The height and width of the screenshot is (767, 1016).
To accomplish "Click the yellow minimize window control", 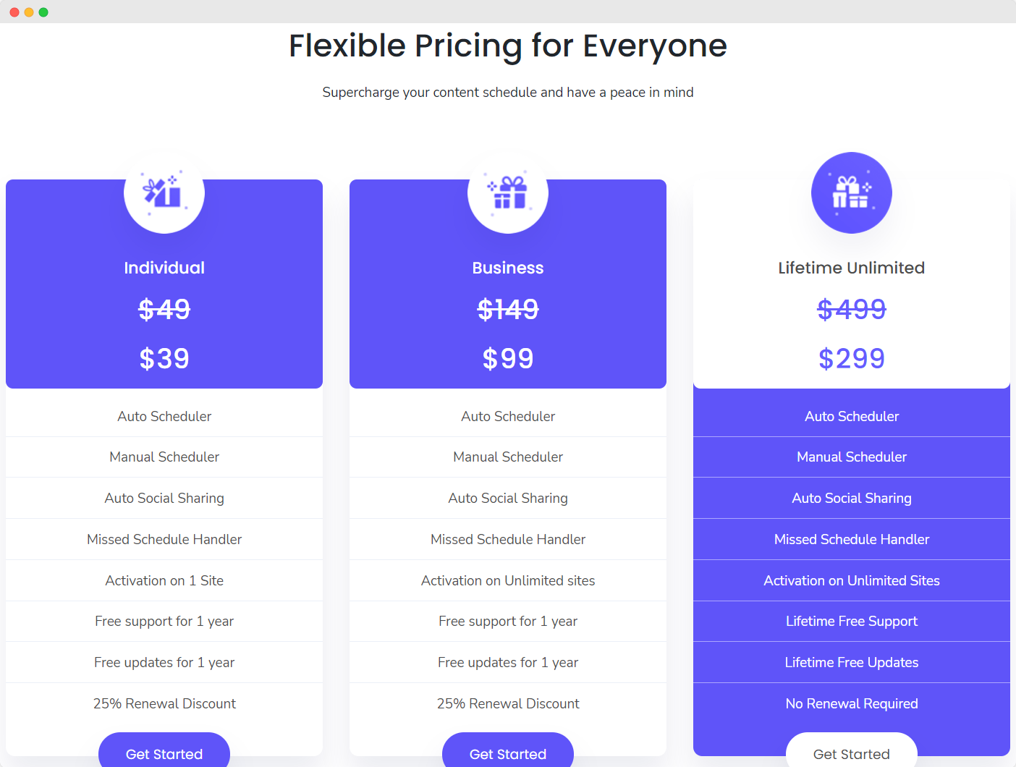I will click(x=28, y=12).
